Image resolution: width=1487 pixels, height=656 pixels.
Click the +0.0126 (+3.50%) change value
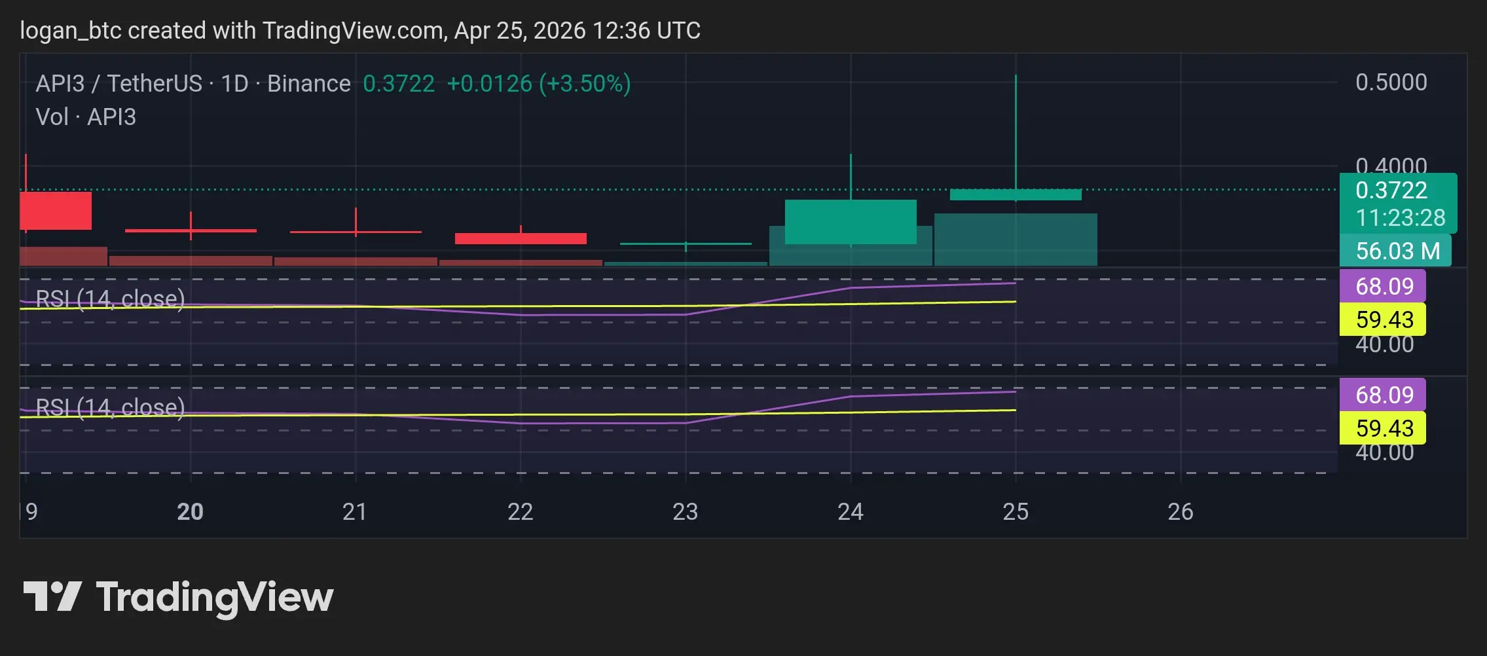538,84
